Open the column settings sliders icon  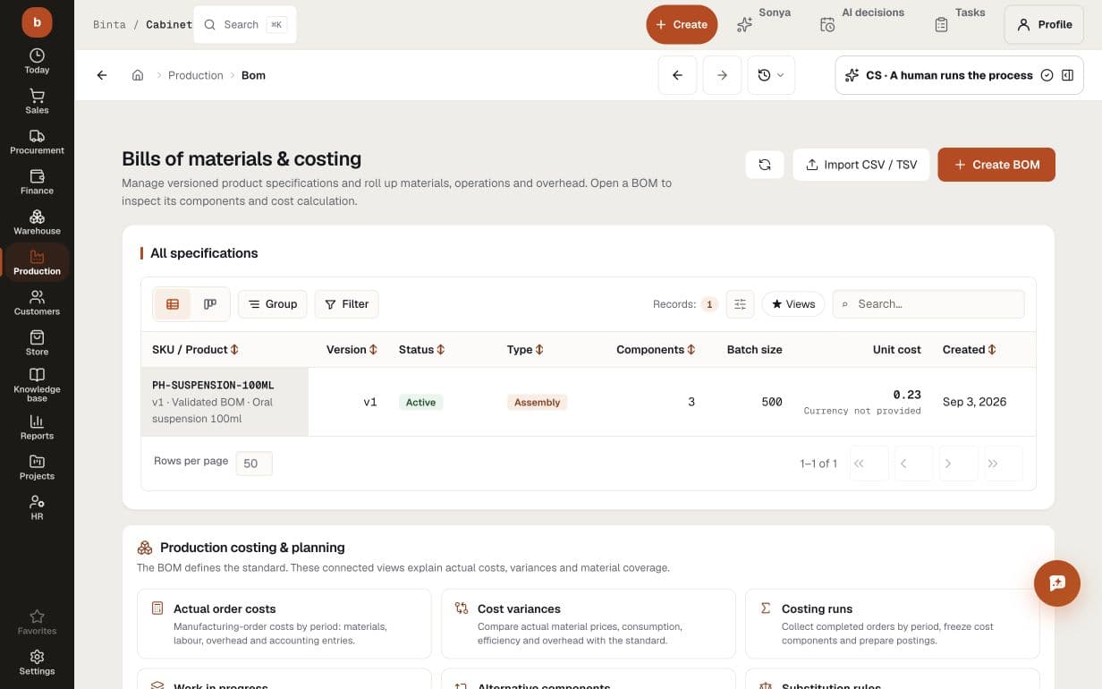click(x=740, y=304)
